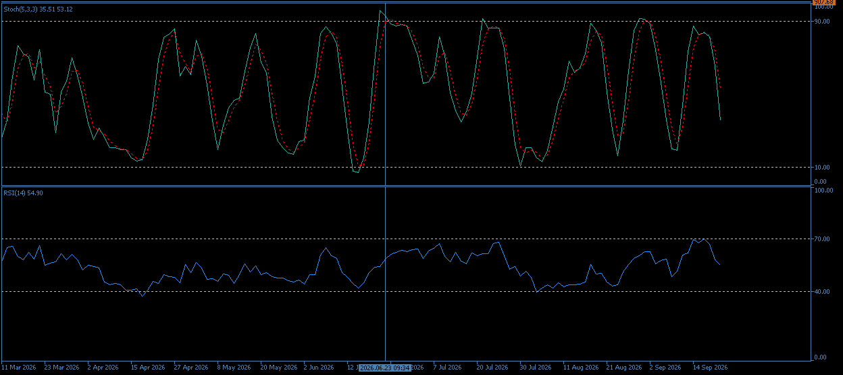Click the 7 Jul 2026 date label
The image size is (843, 375).
coord(447,368)
